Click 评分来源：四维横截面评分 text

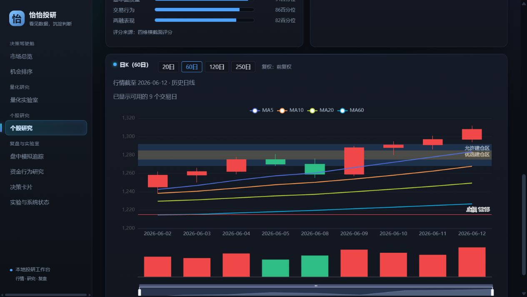[142, 32]
